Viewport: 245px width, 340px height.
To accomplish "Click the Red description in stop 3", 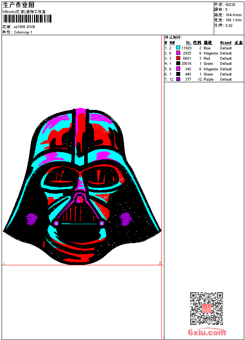I will (x=207, y=59).
